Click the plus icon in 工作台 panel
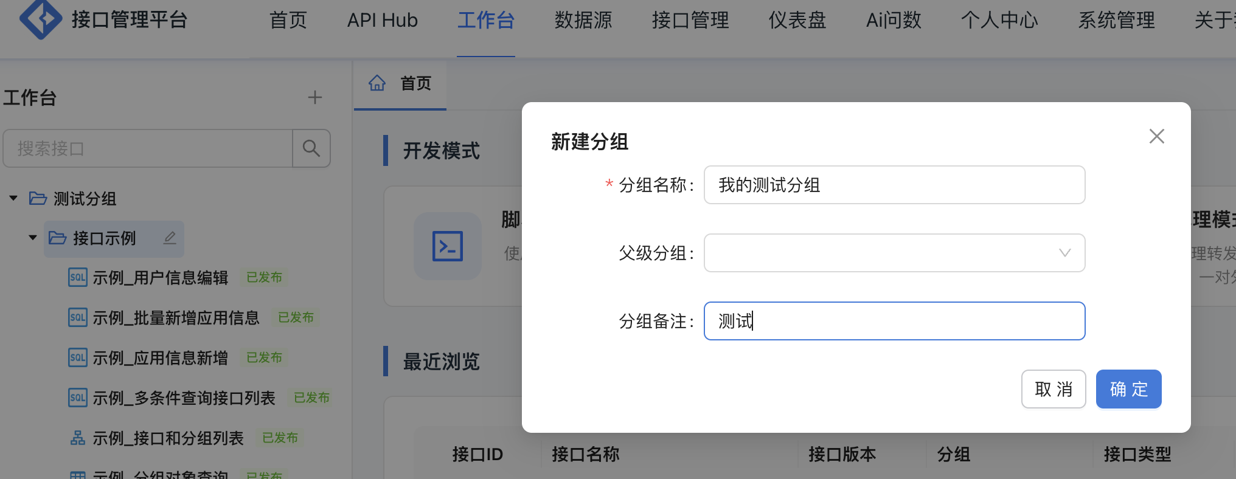Viewport: 1236px width, 479px height. pyautogui.click(x=314, y=97)
